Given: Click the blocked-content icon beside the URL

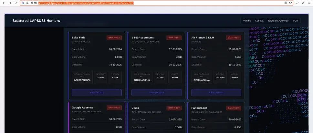Looking at the screenshot, I should [x=35, y=3].
